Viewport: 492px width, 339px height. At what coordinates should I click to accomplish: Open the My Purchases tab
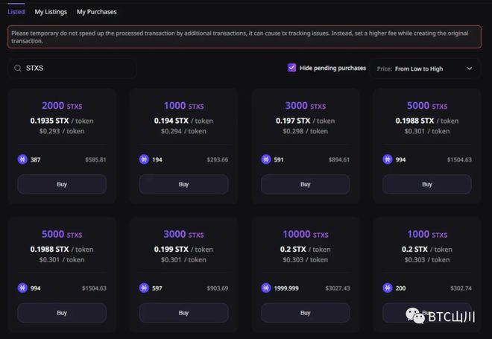97,12
